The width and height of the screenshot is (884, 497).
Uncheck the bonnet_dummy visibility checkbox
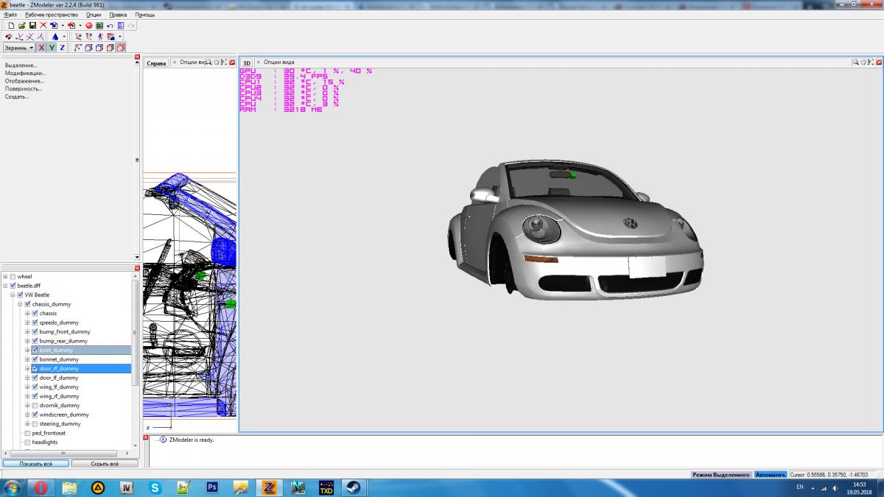pos(35,359)
